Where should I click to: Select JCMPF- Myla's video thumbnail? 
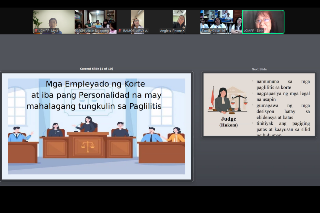click(x=53, y=22)
